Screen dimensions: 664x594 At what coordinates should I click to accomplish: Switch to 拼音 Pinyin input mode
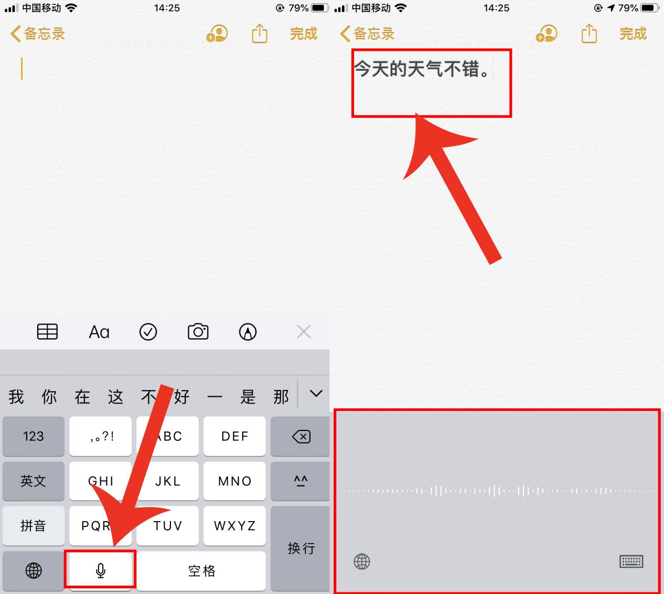(x=33, y=526)
